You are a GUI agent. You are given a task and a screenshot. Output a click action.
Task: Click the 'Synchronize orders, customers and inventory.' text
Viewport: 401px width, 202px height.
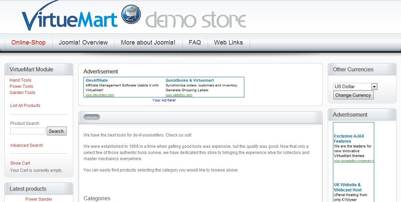[202, 85]
